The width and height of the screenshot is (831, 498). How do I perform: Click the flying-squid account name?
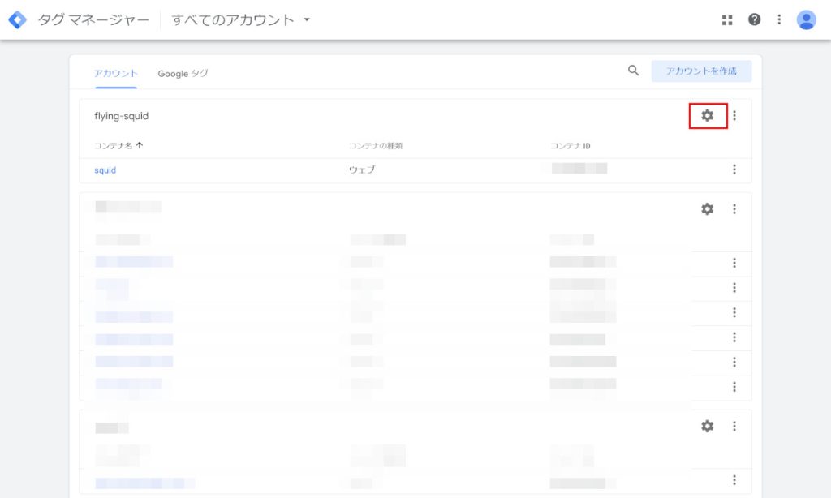click(x=121, y=116)
